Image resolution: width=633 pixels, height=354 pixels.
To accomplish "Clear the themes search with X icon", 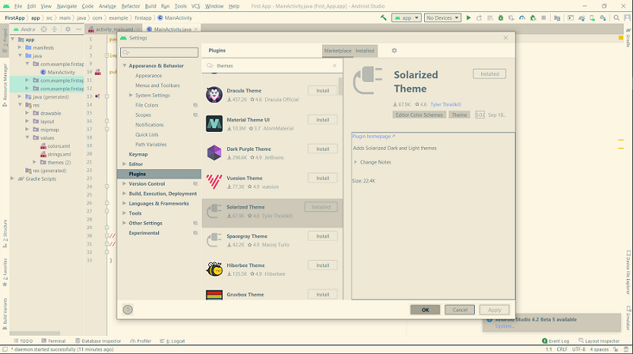I will coord(335,66).
